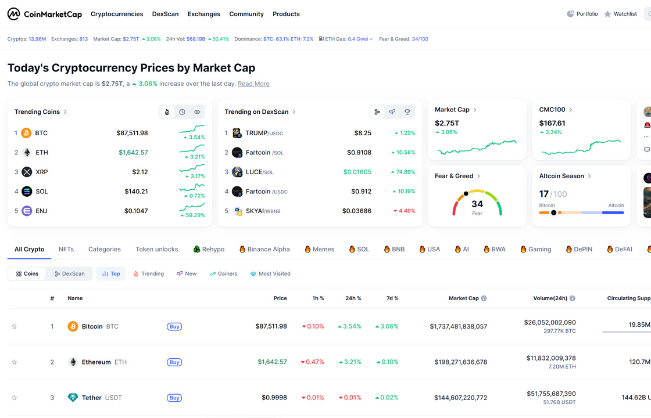
Task: Select the sprout new pairs icon on DexScan
Action: click(x=392, y=112)
